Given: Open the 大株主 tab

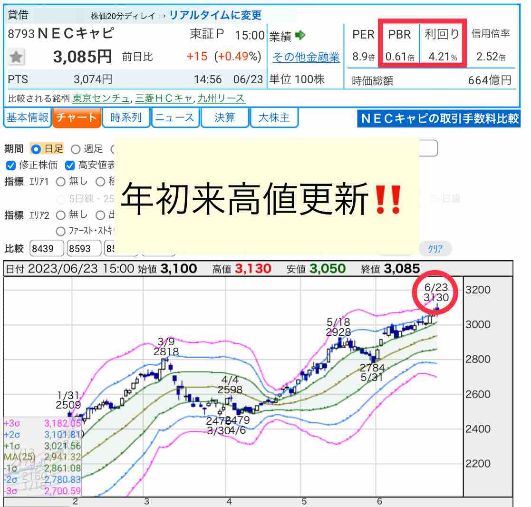Looking at the screenshot, I should point(274,117).
